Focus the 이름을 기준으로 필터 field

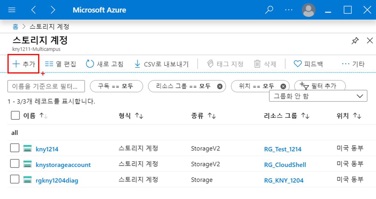pyautogui.click(x=46, y=86)
